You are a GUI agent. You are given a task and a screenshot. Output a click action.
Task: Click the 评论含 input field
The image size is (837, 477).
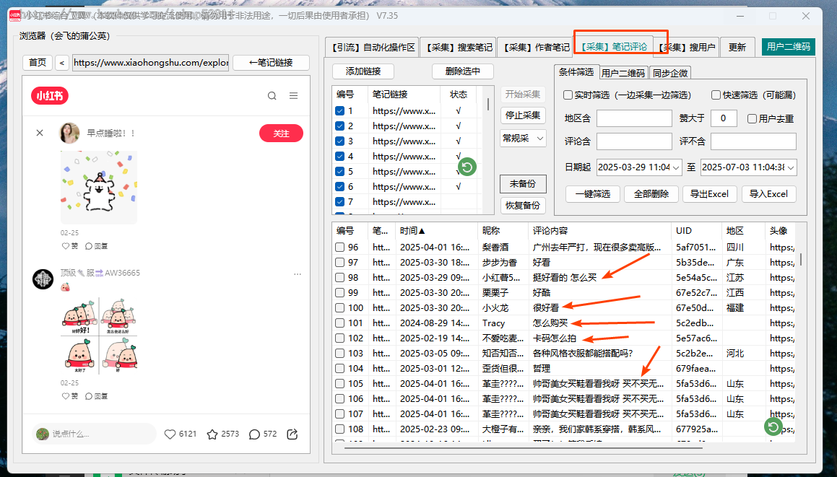click(634, 141)
